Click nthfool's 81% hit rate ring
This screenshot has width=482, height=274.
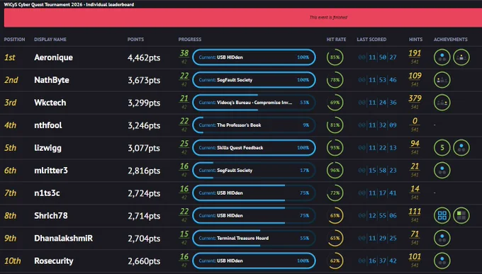click(x=335, y=125)
